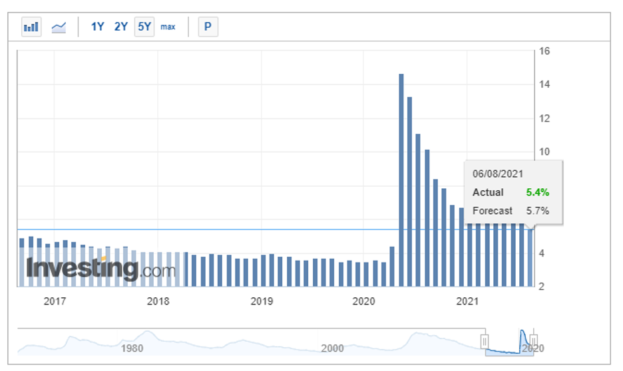Click the P button in the toolbar
Image resolution: width=623 pixels, height=371 pixels.
point(208,27)
